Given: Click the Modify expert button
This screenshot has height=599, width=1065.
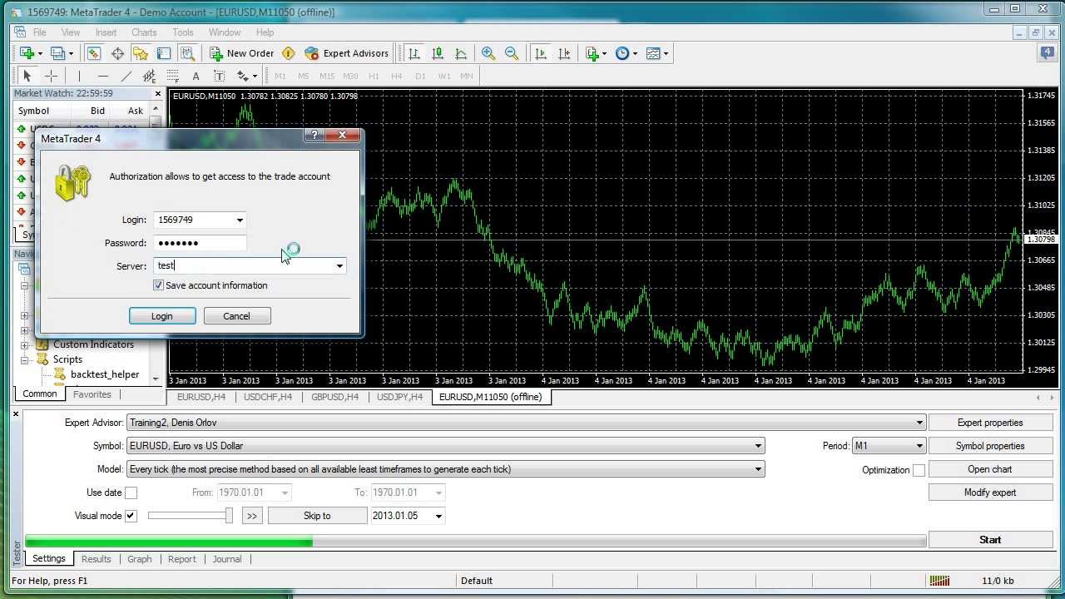Looking at the screenshot, I should (990, 493).
